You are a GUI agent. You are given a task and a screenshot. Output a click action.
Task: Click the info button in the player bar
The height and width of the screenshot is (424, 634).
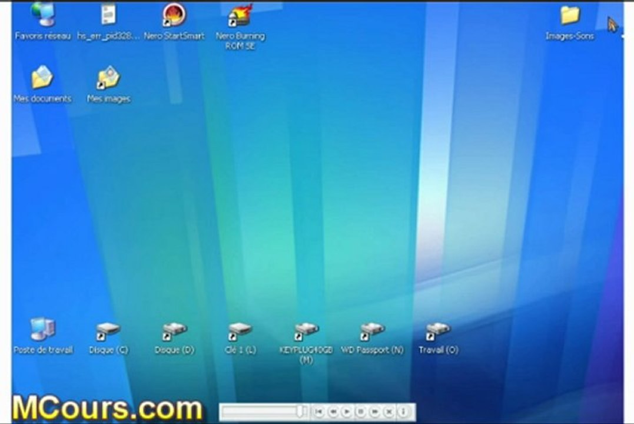coord(403,412)
